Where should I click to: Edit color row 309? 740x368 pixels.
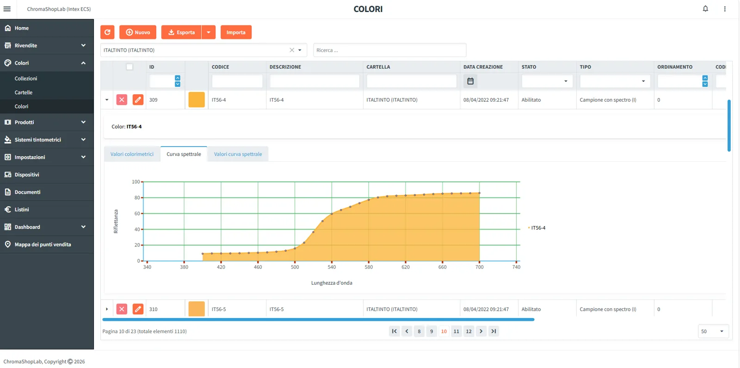click(138, 100)
